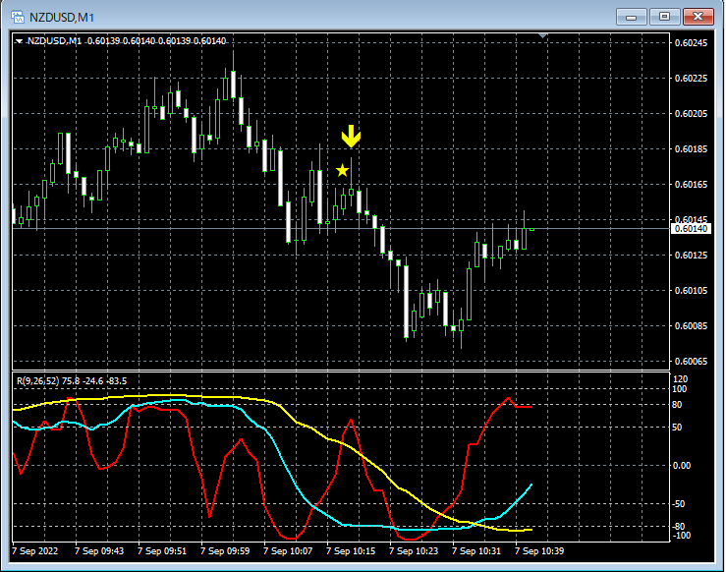Click the NZDUSD,M1 quote text in chart header
The height and width of the screenshot is (572, 726).
coord(126,41)
